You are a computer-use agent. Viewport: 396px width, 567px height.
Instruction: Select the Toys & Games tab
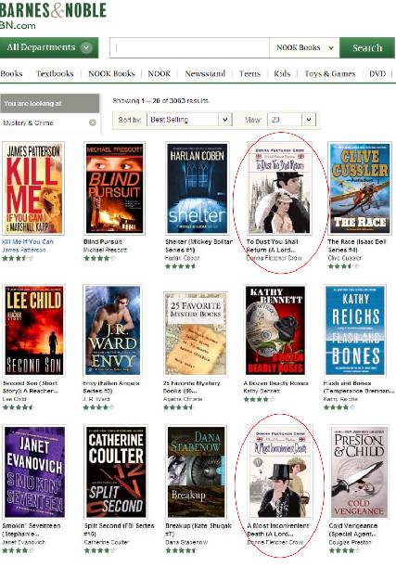pos(330,73)
